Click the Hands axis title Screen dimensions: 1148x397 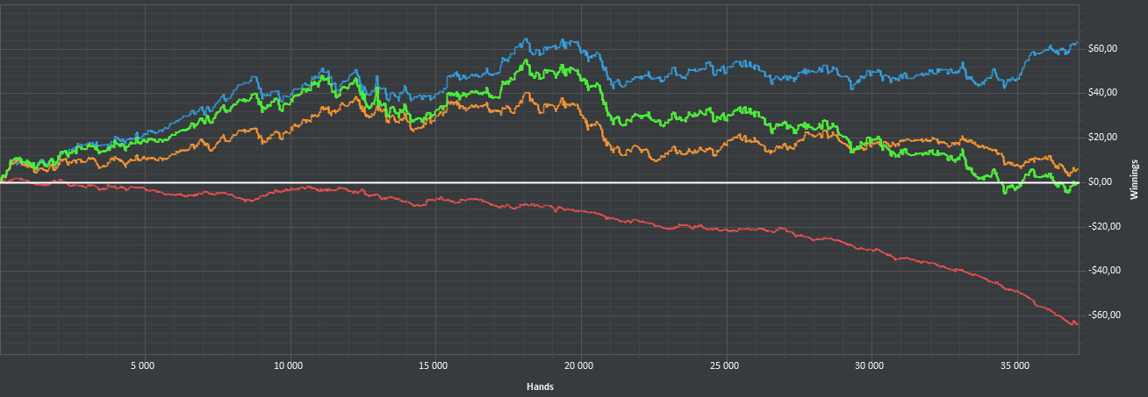pos(540,386)
